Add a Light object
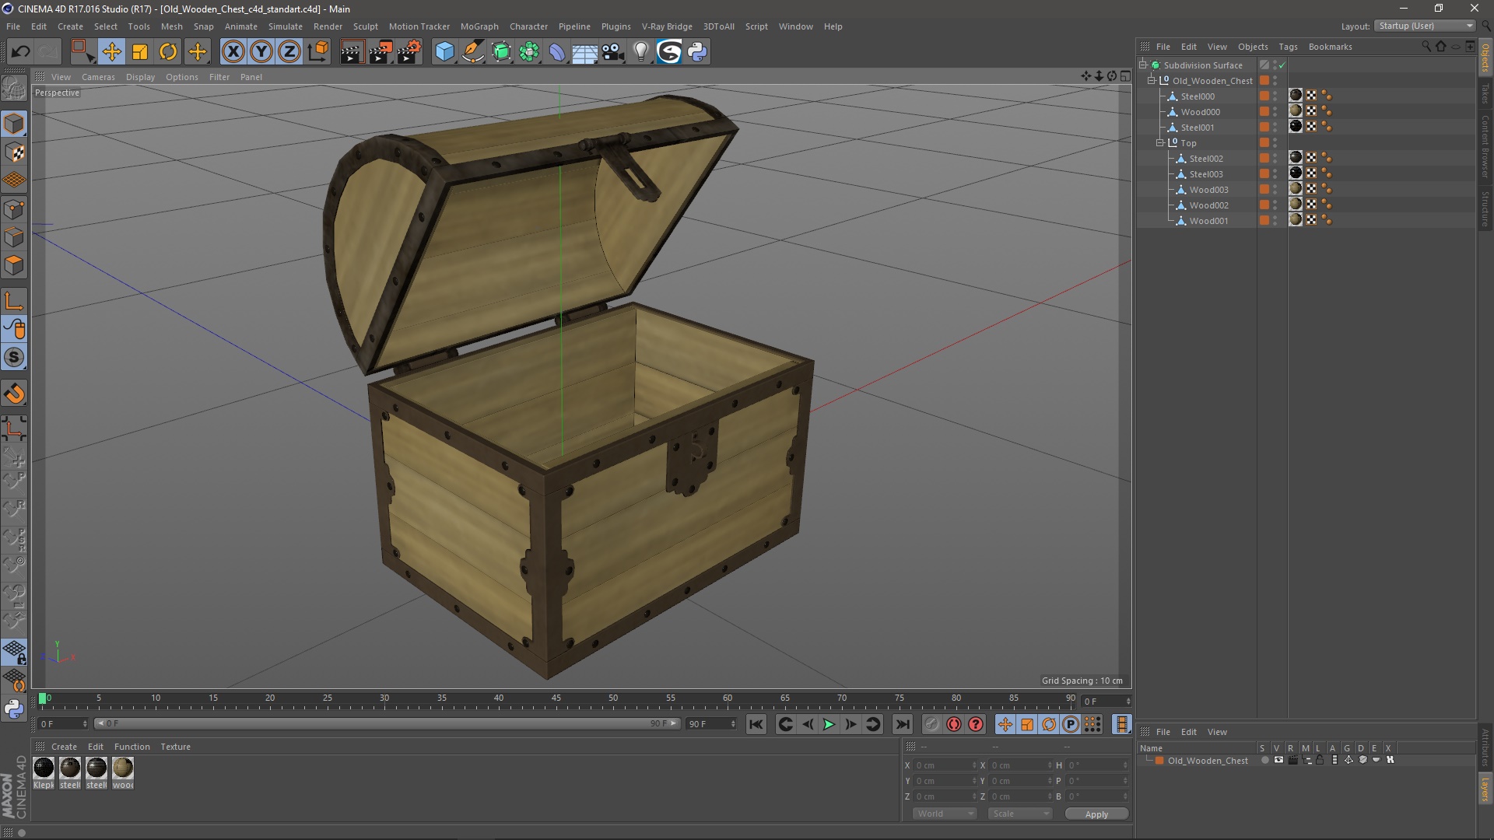The height and width of the screenshot is (840, 1494). (641, 51)
